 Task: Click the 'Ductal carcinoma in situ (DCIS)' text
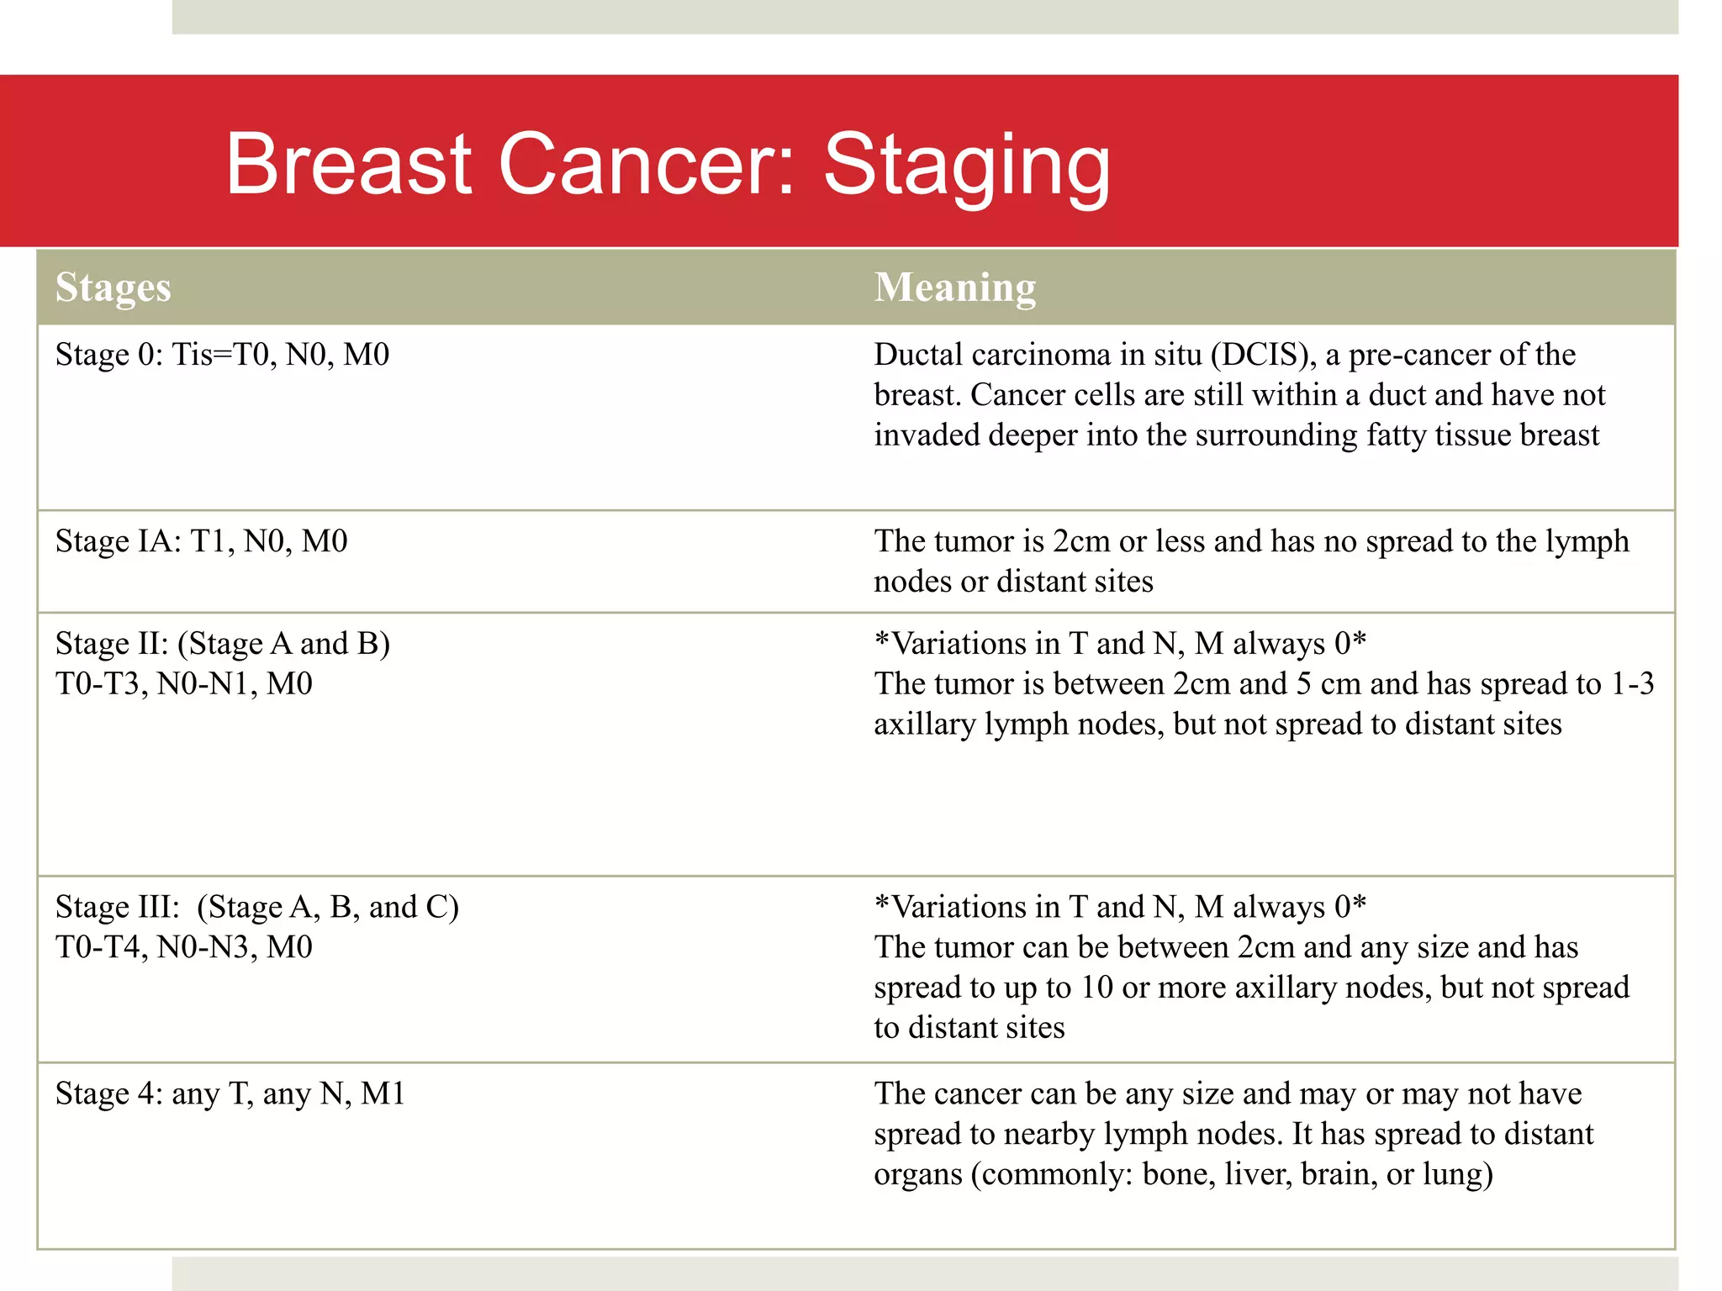pyautogui.click(x=1096, y=355)
